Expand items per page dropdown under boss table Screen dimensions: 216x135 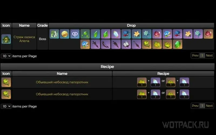(6, 56)
